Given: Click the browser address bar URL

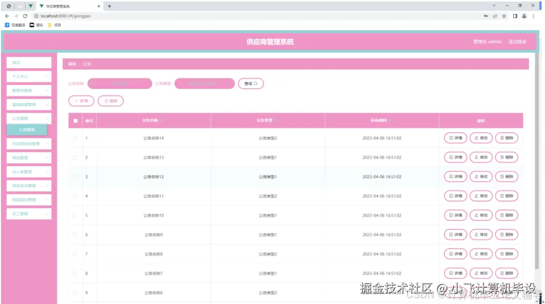Looking at the screenshot, I should [66, 16].
